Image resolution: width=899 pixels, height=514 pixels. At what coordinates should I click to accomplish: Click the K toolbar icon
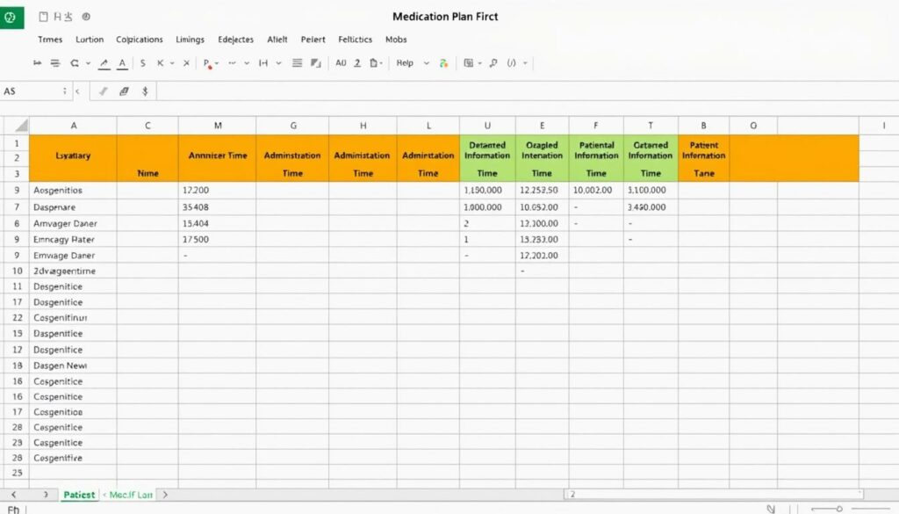click(x=160, y=63)
